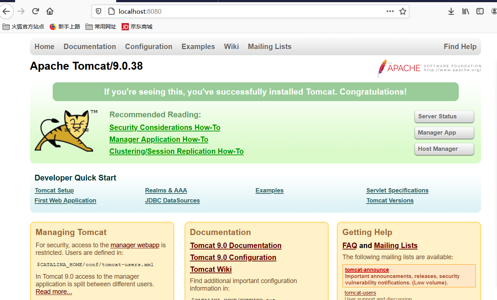497x300 pixels.
Task: Open the Security Considerations How-To link
Action: point(165,127)
